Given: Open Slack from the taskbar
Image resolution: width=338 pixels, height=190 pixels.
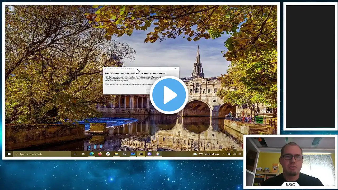Looking at the screenshot, I should [x=108, y=154].
